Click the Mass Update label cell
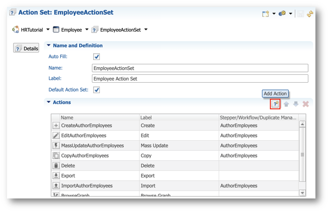The width and height of the screenshot is (329, 212). pos(179,146)
